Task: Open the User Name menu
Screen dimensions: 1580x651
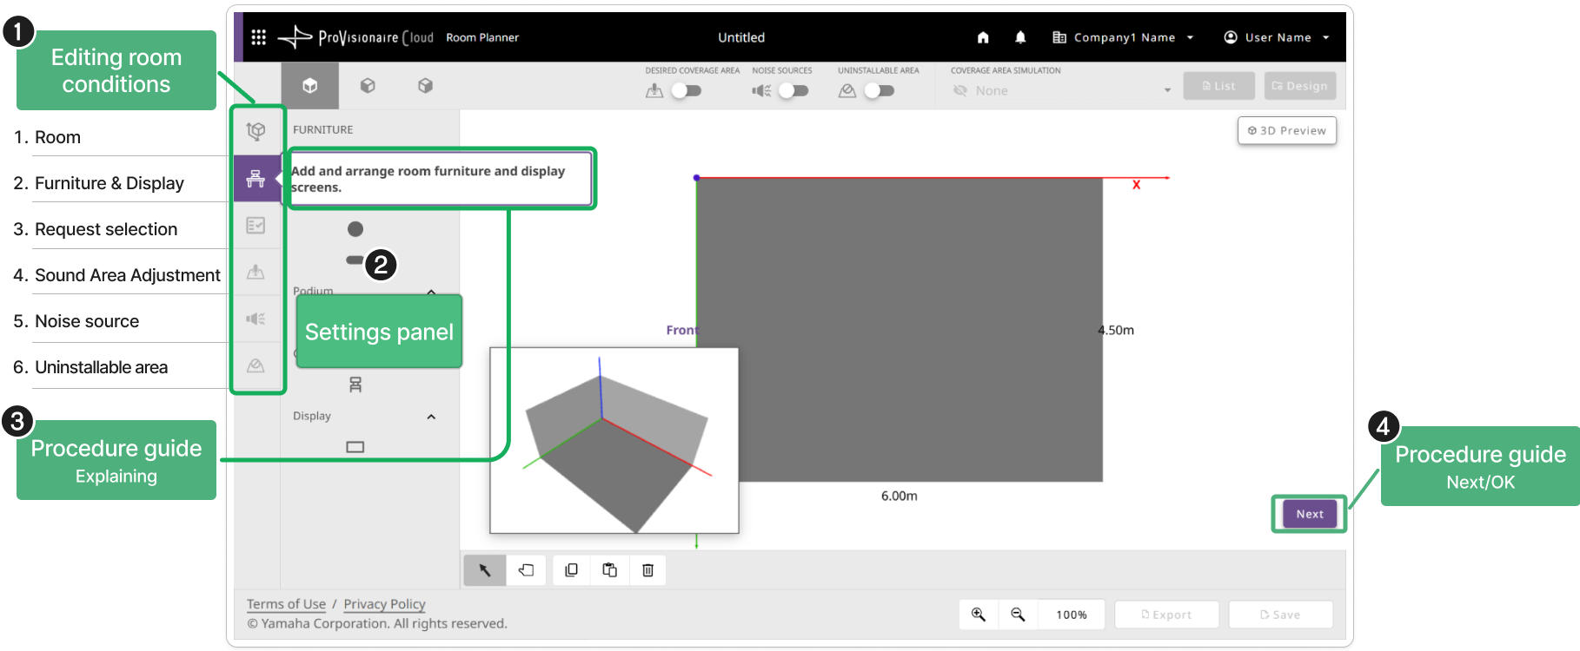Action: pyautogui.click(x=1277, y=37)
